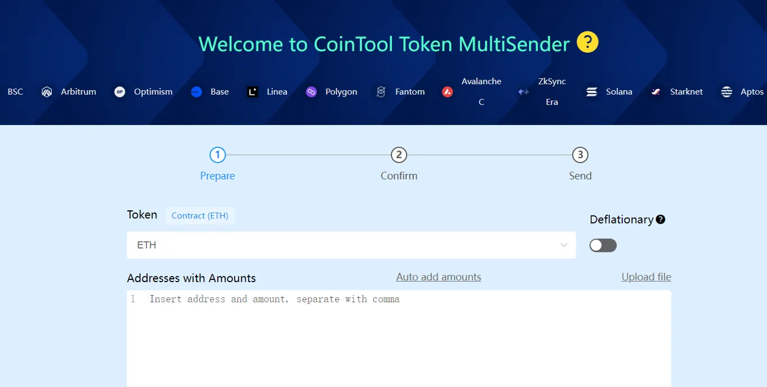This screenshot has width=767, height=387.
Task: Choose the Starknet network label
Action: (686, 92)
